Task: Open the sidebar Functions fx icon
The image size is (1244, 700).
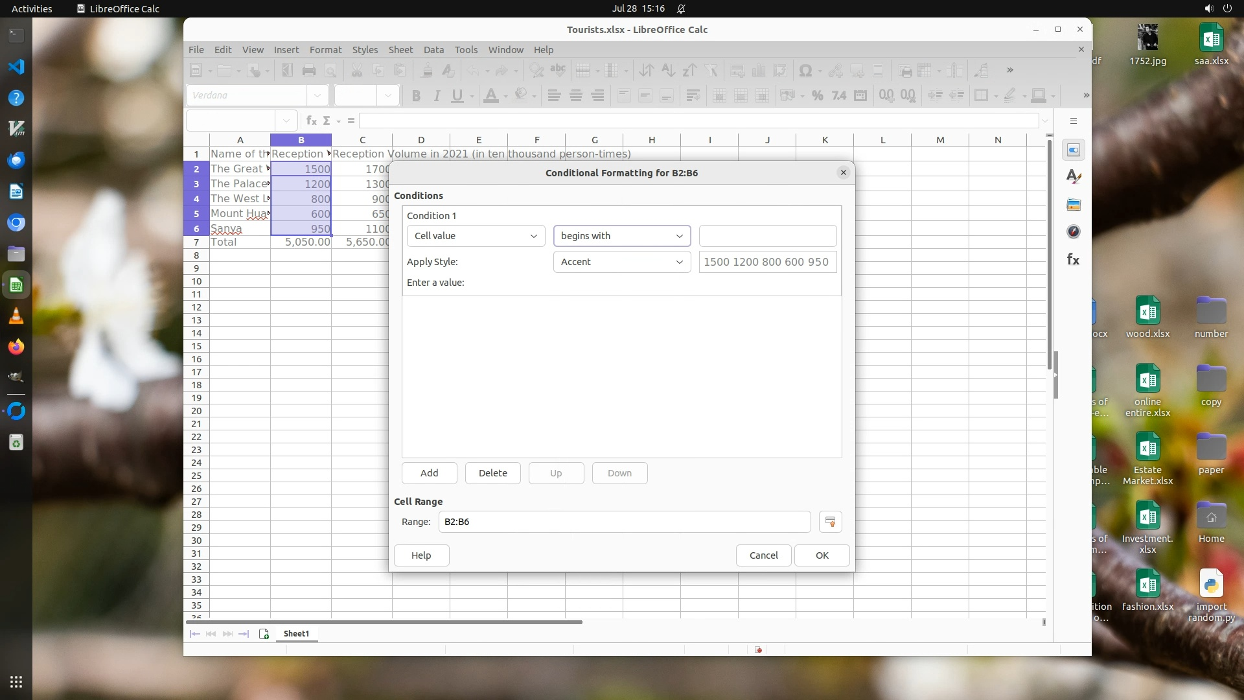Action: (1074, 260)
